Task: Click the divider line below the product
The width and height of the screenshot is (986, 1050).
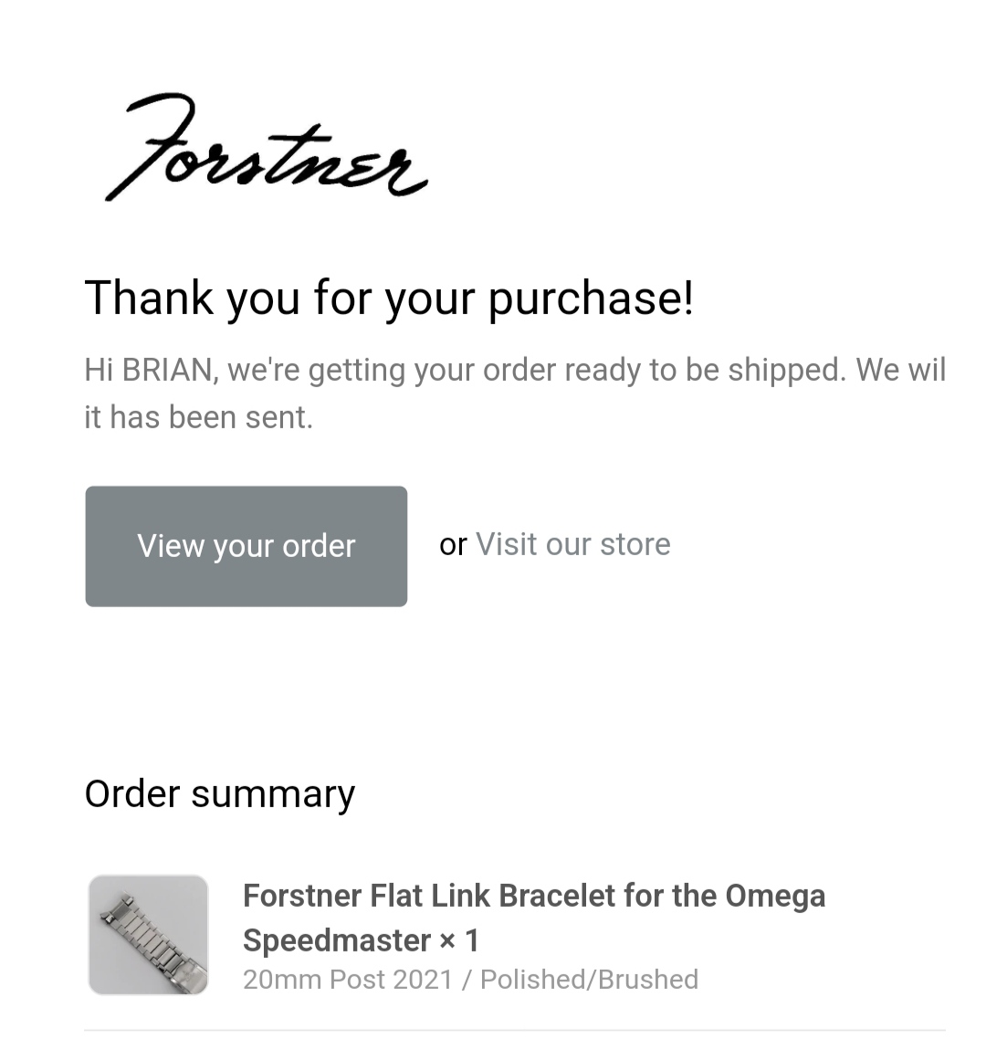Action: pyautogui.click(x=514, y=1031)
